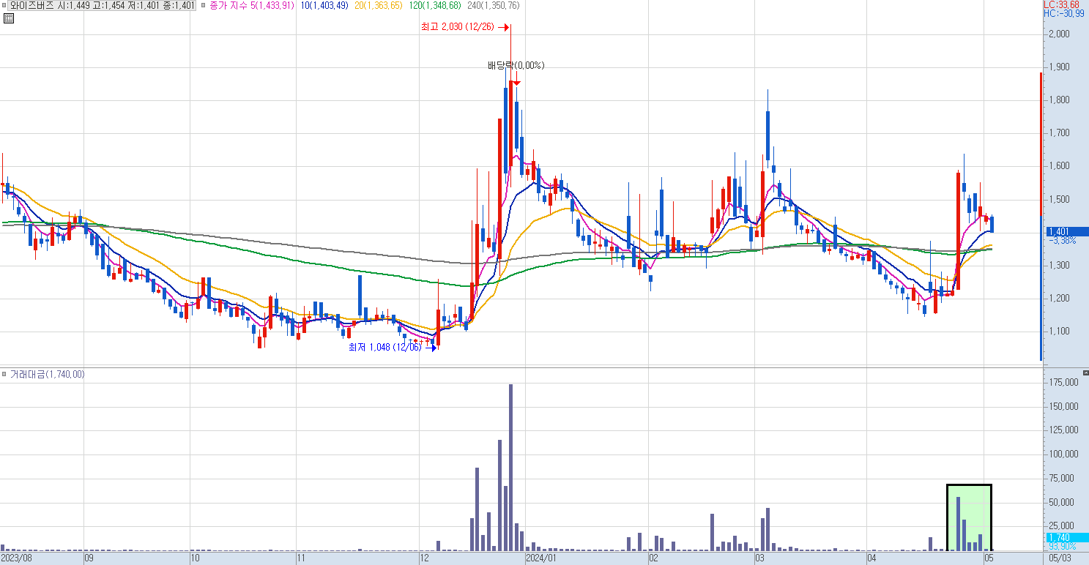This screenshot has height=565, width=1089.
Task: Click the 05/03 current date label
Action: pos(1058,558)
